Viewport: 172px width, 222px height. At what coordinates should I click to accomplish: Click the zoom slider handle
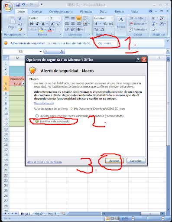tap(148, 219)
